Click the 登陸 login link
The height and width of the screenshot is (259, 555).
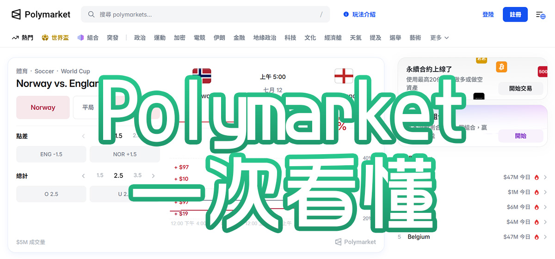[x=488, y=14]
